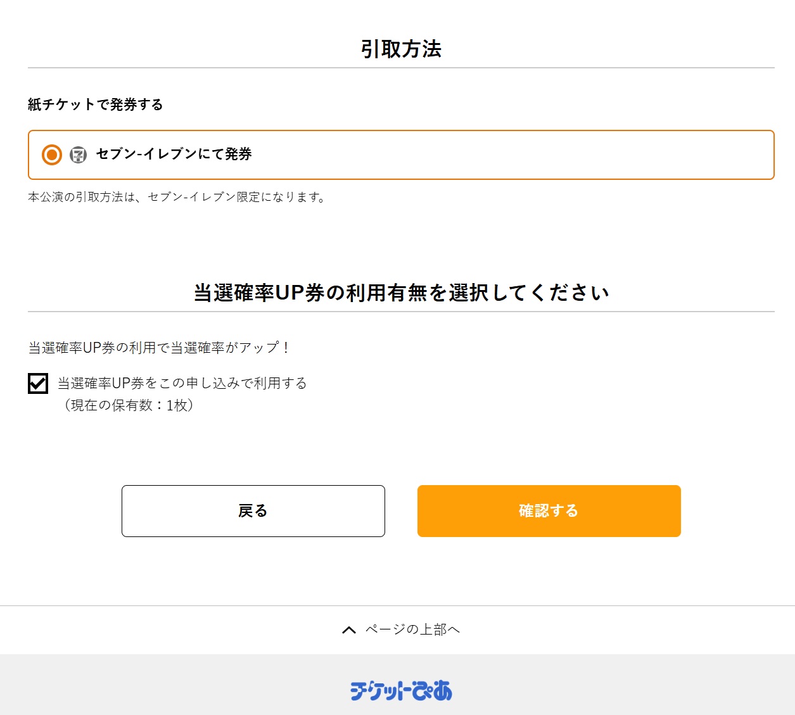This screenshot has height=715, width=795.
Task: Click the divider line under 当選確率UP券 heading
Action: (x=401, y=312)
